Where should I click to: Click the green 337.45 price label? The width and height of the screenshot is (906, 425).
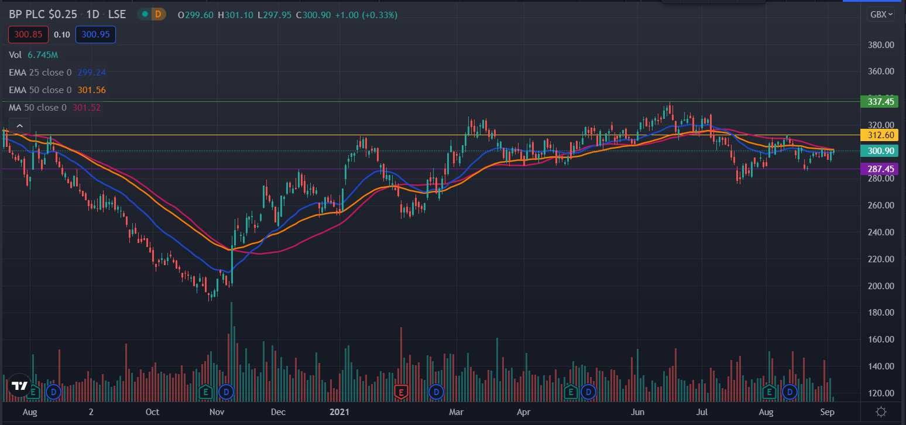pos(880,102)
